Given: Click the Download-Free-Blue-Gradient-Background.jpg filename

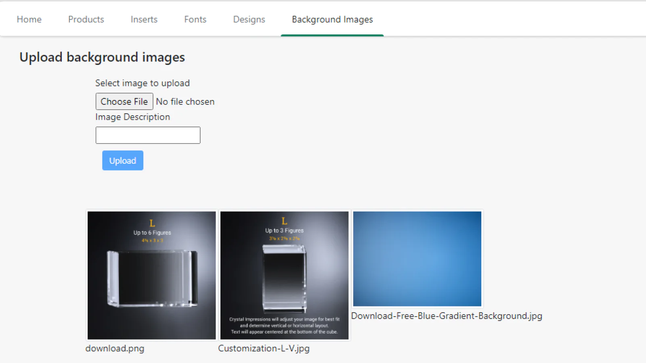Looking at the screenshot, I should pos(447,316).
